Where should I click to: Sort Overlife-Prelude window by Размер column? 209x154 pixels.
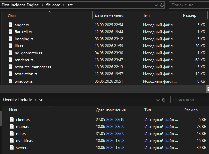click(191, 110)
